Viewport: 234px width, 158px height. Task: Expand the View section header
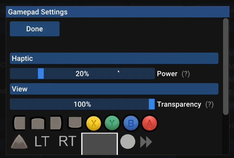[114, 89]
